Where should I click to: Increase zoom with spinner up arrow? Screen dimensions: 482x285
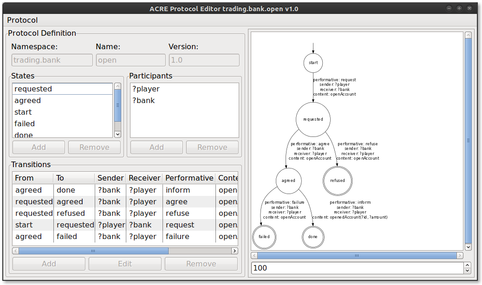(x=468, y=266)
